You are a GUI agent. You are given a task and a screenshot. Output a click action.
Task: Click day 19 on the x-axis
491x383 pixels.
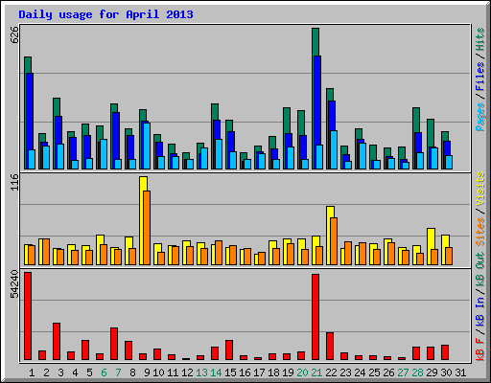[x=288, y=372]
